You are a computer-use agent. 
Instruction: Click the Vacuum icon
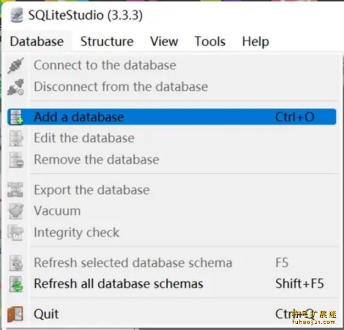click(x=16, y=211)
